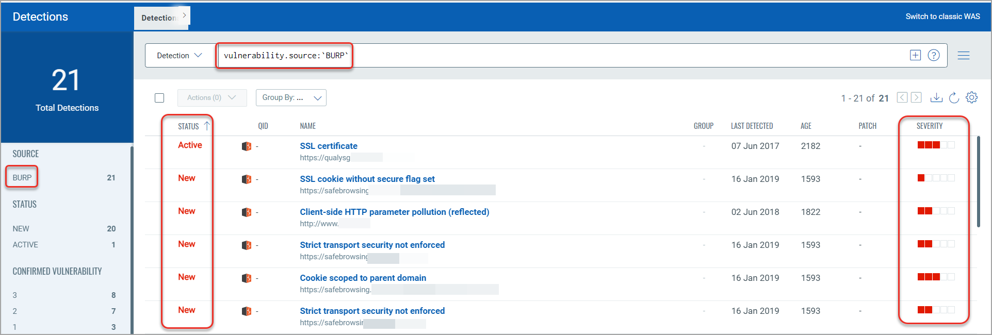Image resolution: width=992 pixels, height=335 pixels.
Task: Sort by the NAME column header
Action: click(x=308, y=126)
